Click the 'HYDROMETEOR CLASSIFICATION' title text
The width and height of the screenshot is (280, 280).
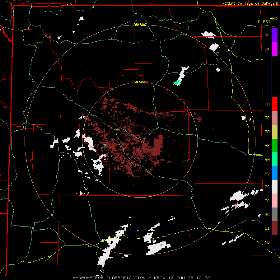tap(109, 278)
